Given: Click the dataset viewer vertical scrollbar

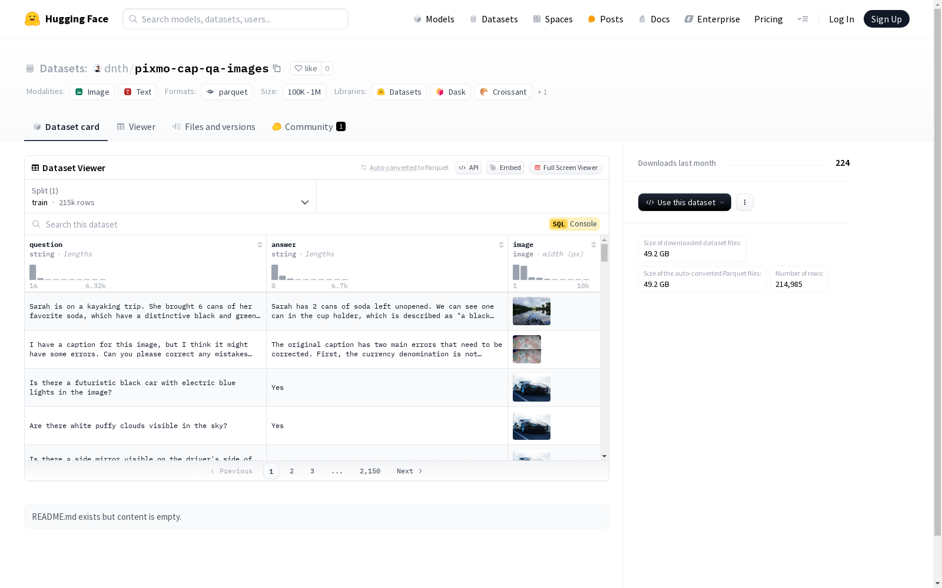Looking at the screenshot, I should click(x=604, y=253).
